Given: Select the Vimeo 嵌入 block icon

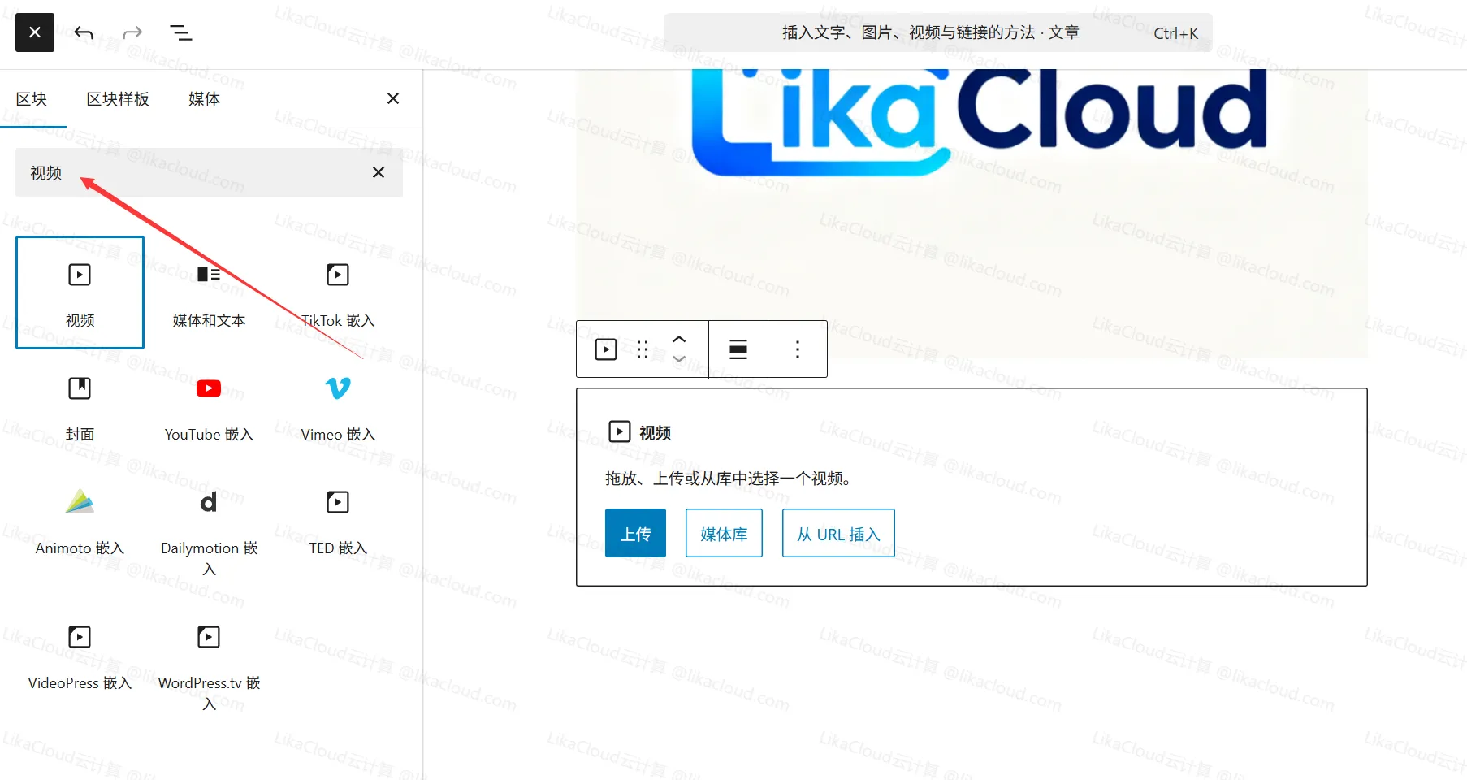Looking at the screenshot, I should [336, 388].
